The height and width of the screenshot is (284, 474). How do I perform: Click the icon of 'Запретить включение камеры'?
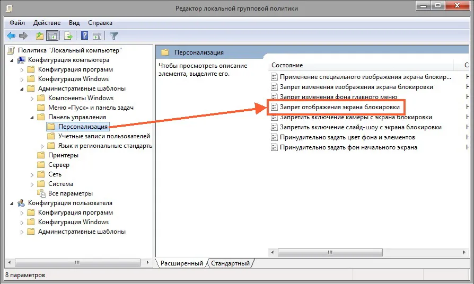click(x=274, y=117)
